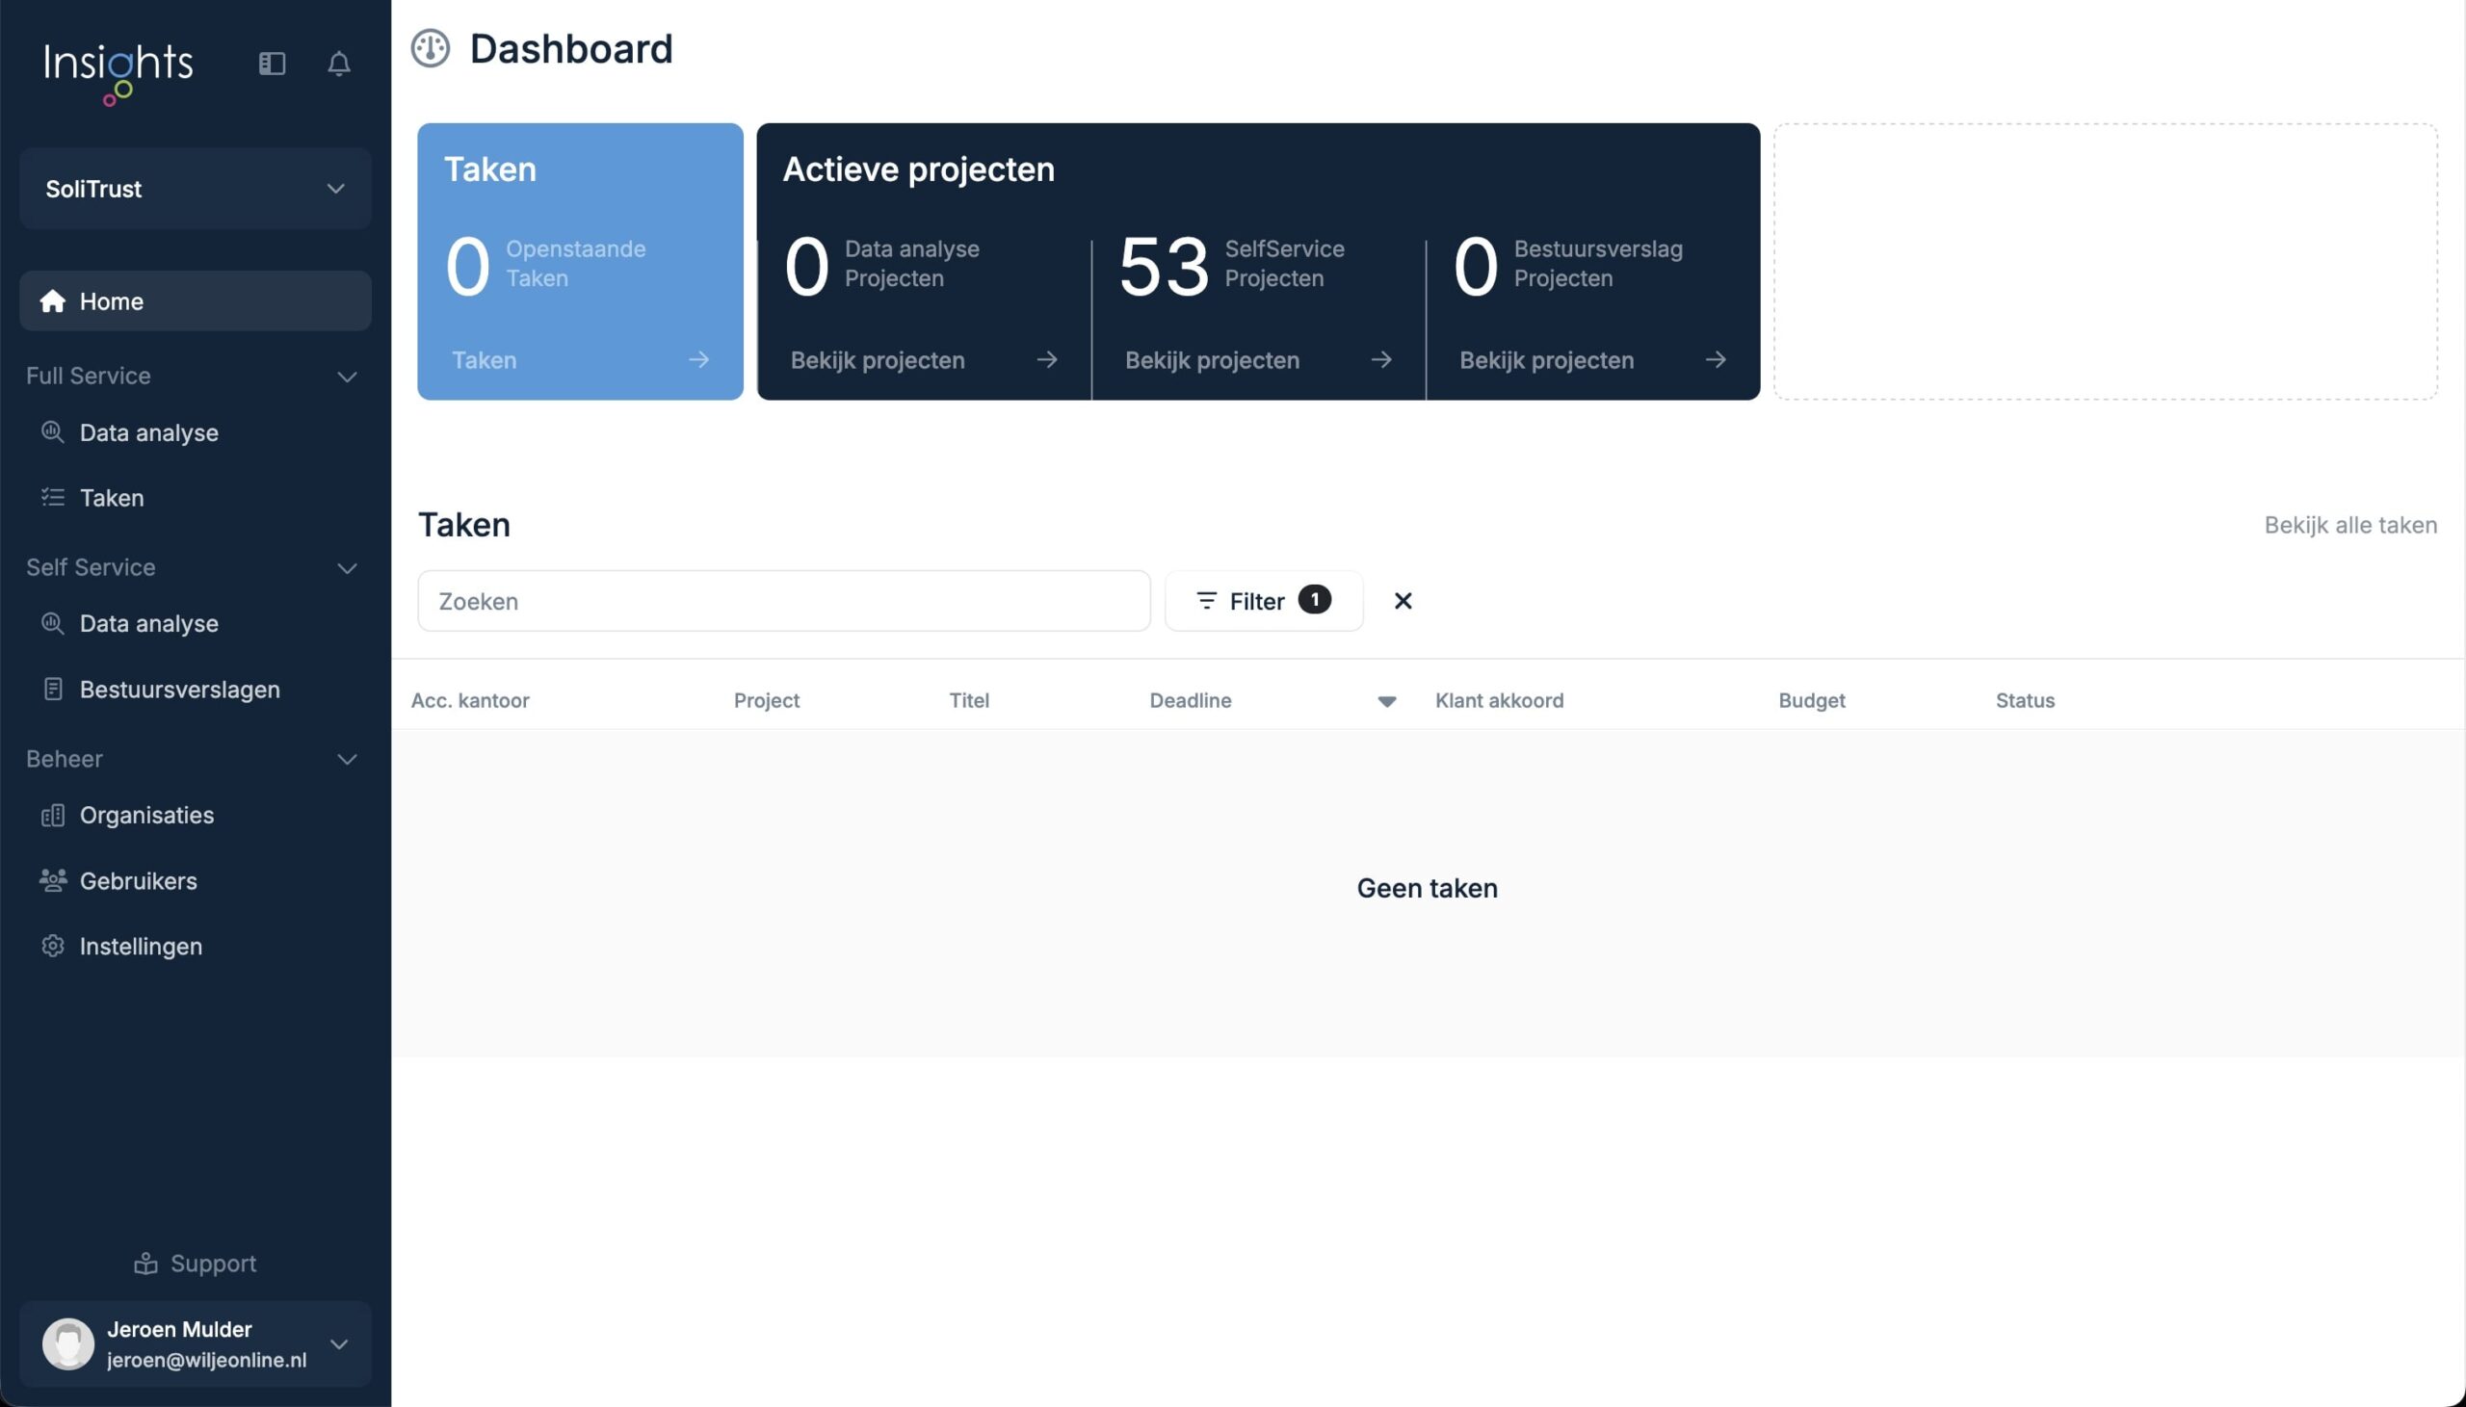2466x1407 pixels.
Task: Open Gebruikers via people icon
Action: click(x=52, y=880)
